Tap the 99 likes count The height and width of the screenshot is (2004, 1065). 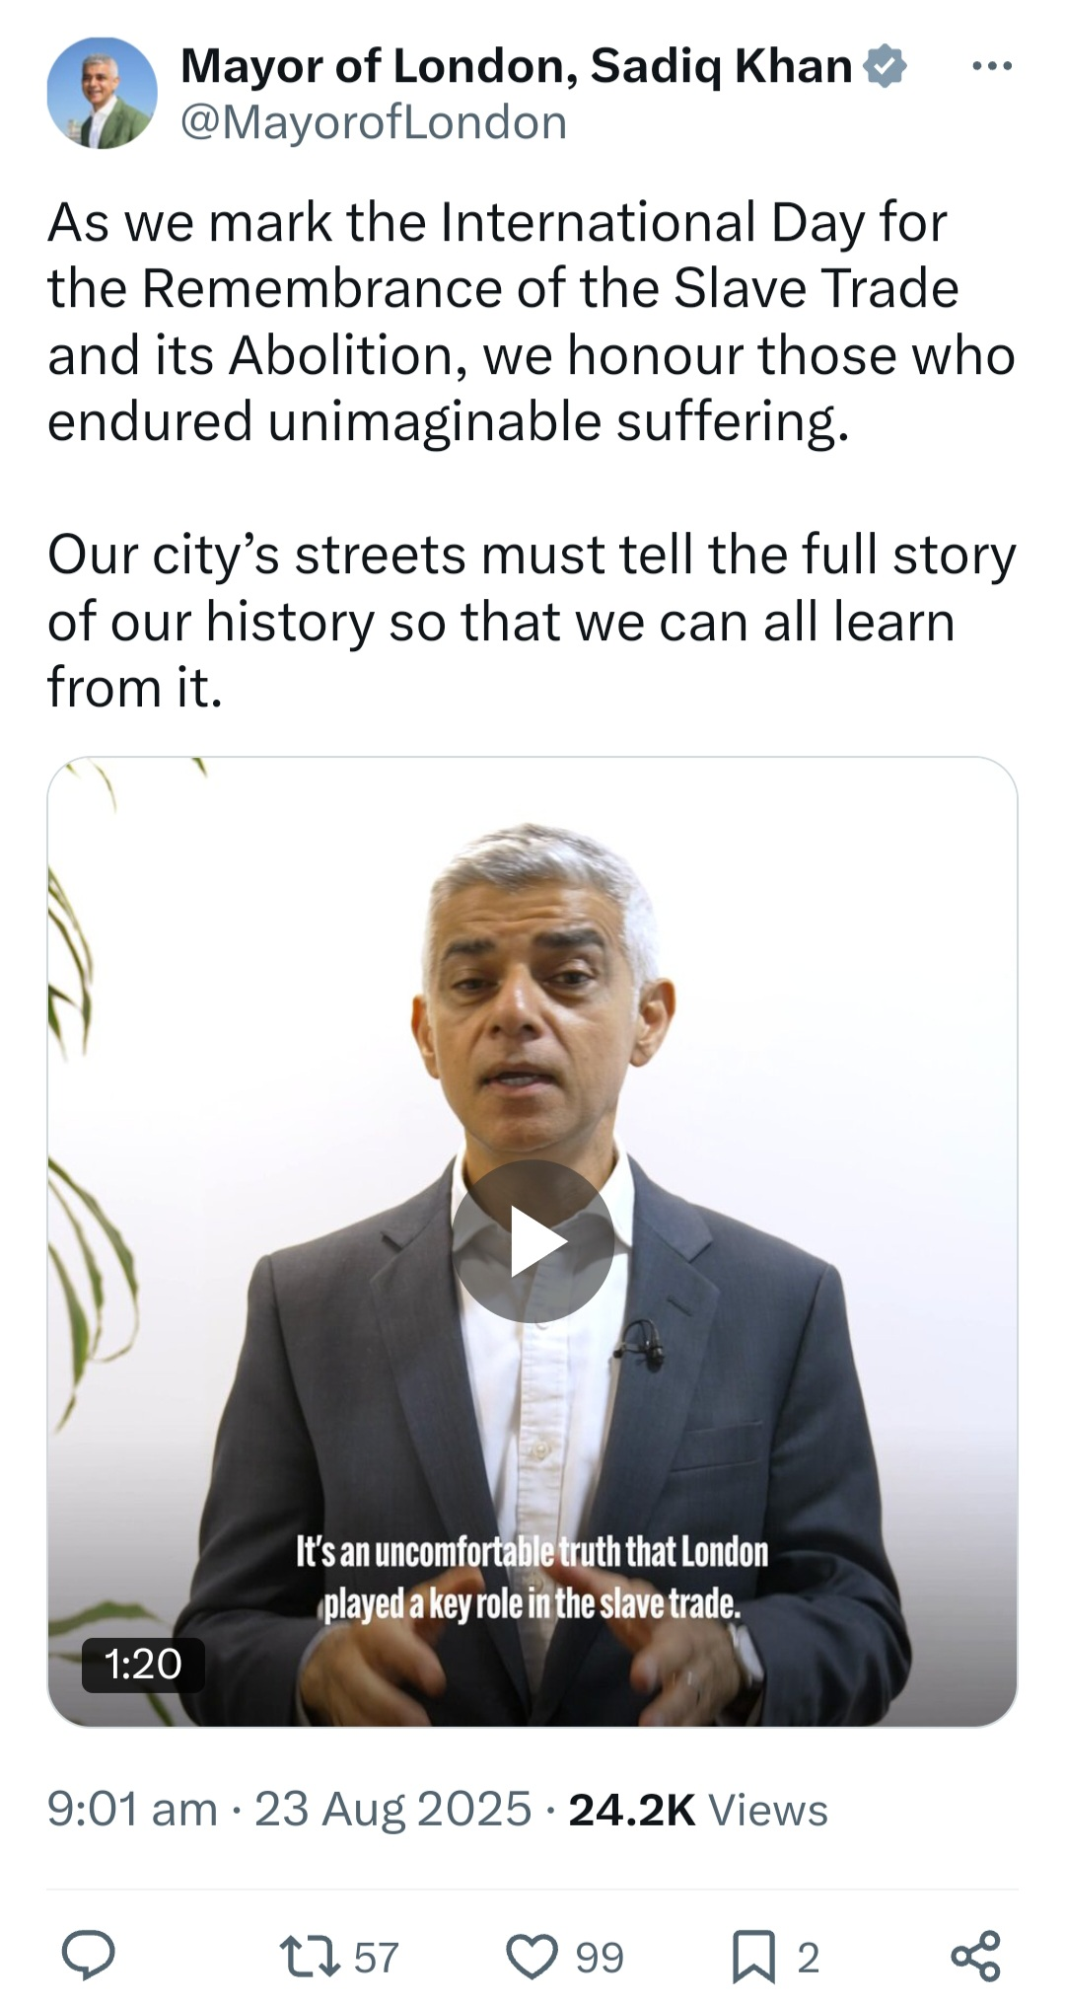click(x=600, y=1957)
